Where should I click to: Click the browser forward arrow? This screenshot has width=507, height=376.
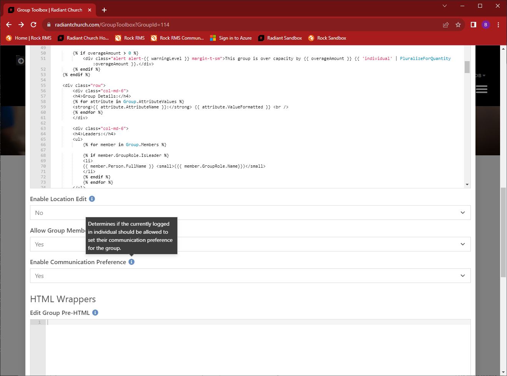tap(21, 25)
